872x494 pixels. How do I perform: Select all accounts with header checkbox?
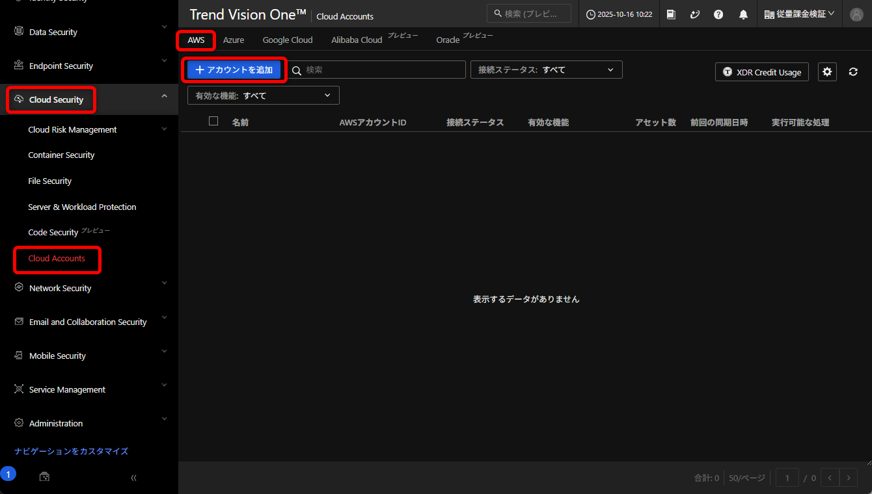pos(213,121)
